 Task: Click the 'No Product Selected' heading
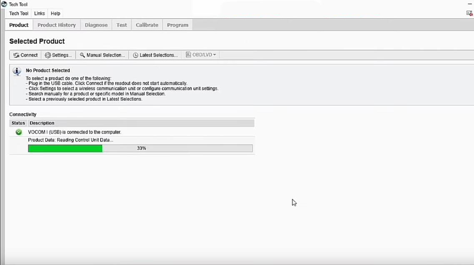tap(48, 70)
